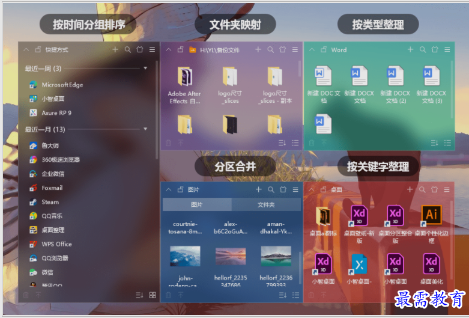Screen dimensions: 469x318
Task: Open WPS Office shortcut
Action: pos(50,244)
